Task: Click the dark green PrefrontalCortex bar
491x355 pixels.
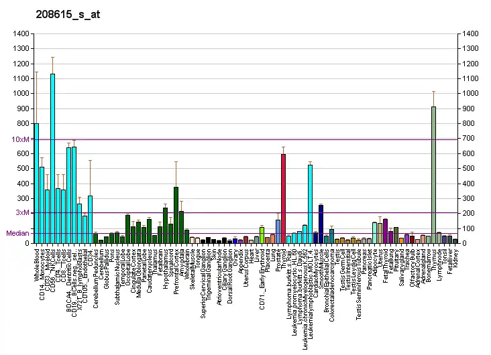Action: (x=176, y=214)
